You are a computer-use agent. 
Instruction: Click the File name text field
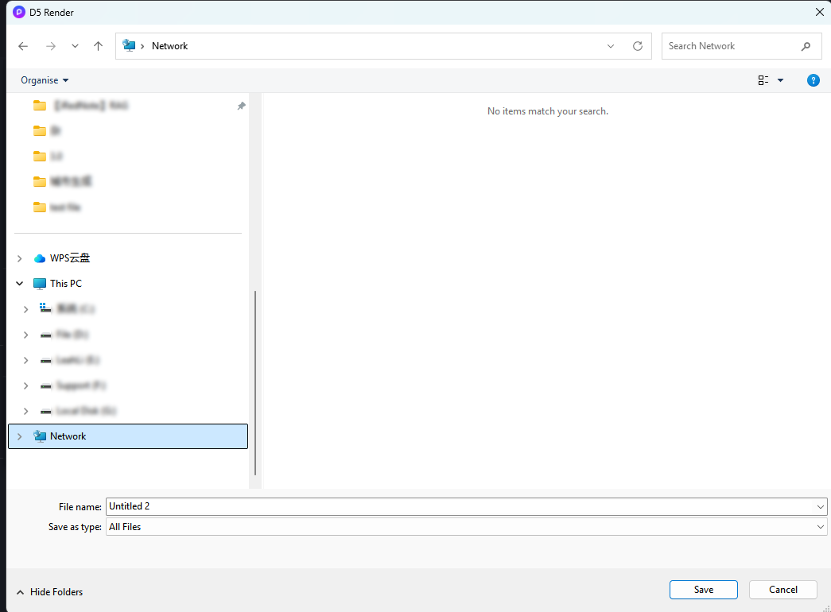pos(461,506)
